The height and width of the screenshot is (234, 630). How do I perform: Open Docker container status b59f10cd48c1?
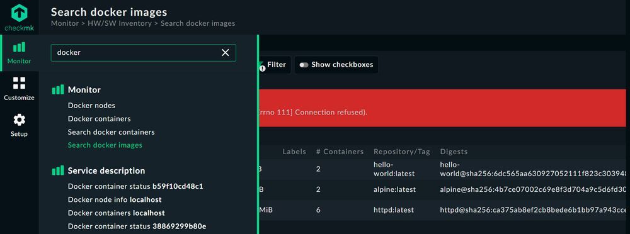tap(135, 186)
